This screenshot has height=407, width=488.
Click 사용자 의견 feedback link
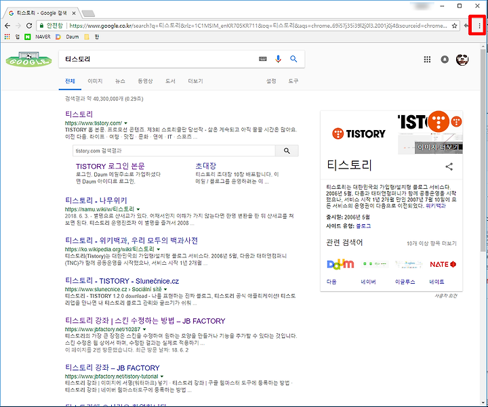[x=446, y=296]
